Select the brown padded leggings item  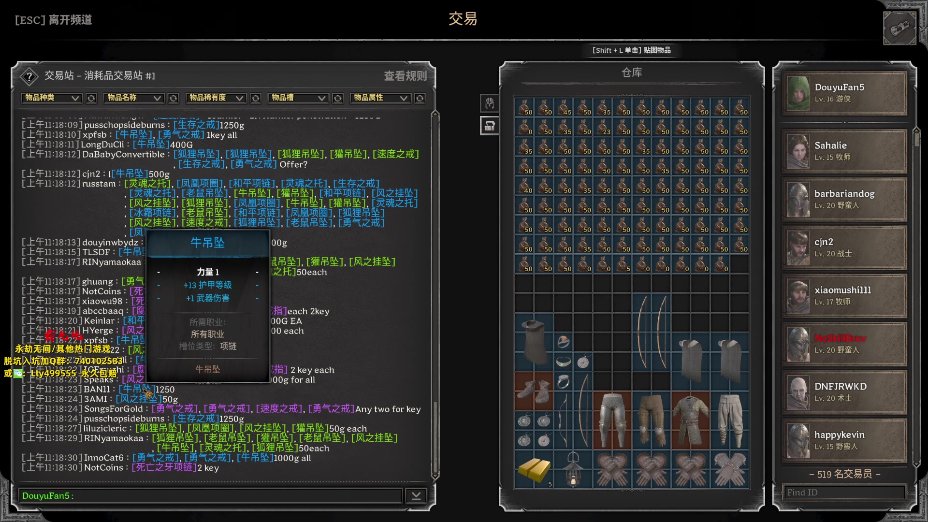[x=652, y=420]
